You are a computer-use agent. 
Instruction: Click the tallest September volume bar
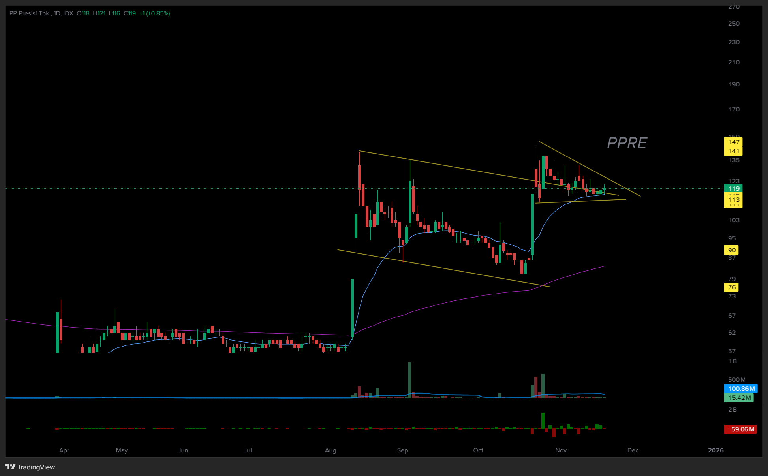410,380
